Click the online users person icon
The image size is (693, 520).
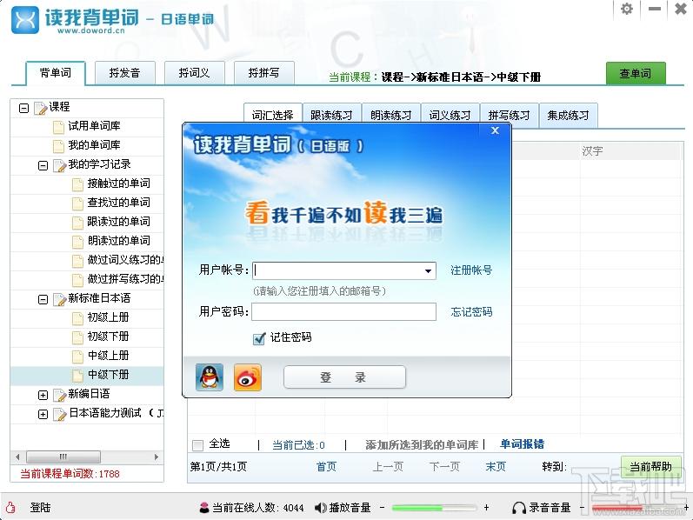tap(203, 508)
